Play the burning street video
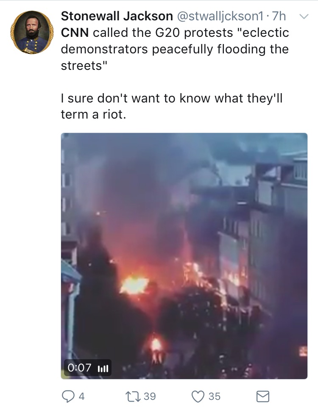 point(184,256)
